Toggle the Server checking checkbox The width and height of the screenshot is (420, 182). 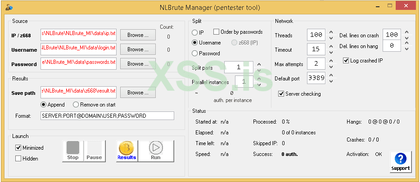click(281, 94)
